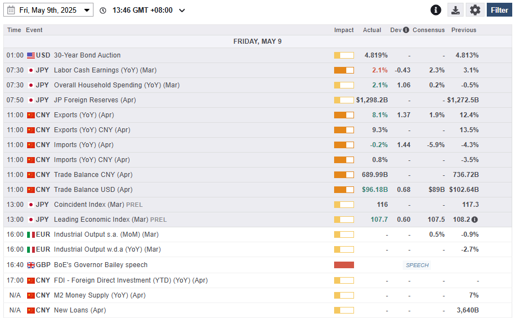Click the Filter button
The image size is (515, 318).
point(499,10)
